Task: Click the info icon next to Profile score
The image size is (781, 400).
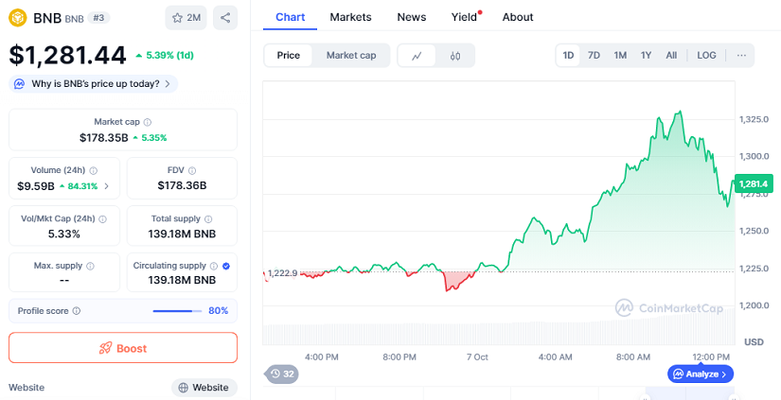Action: tap(77, 311)
